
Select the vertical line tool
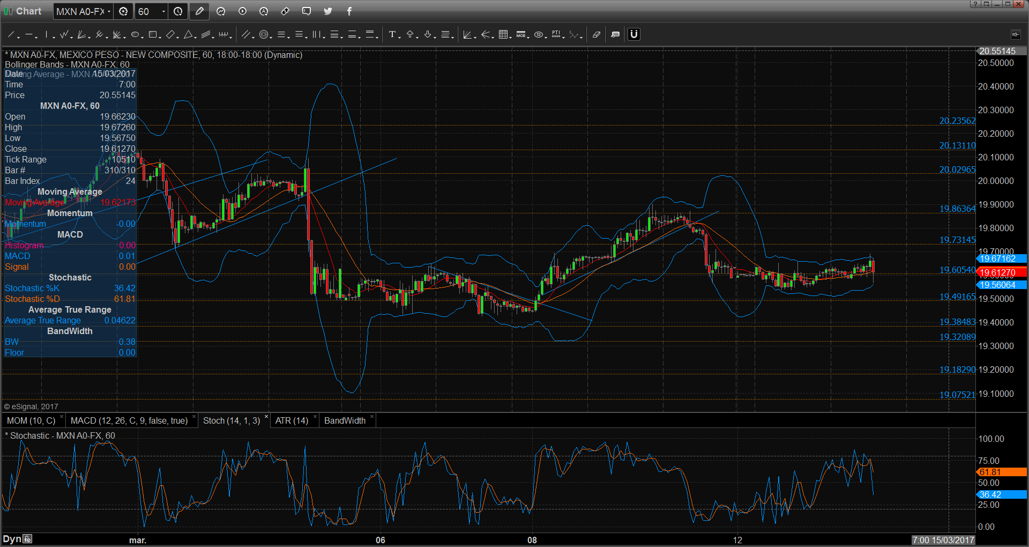point(47,35)
